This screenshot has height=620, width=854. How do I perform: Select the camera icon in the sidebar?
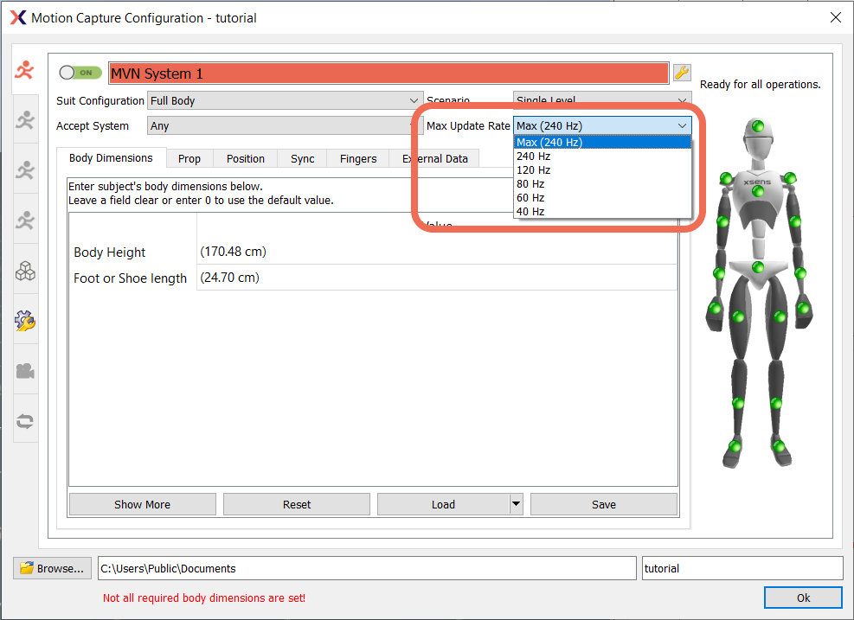tap(25, 370)
